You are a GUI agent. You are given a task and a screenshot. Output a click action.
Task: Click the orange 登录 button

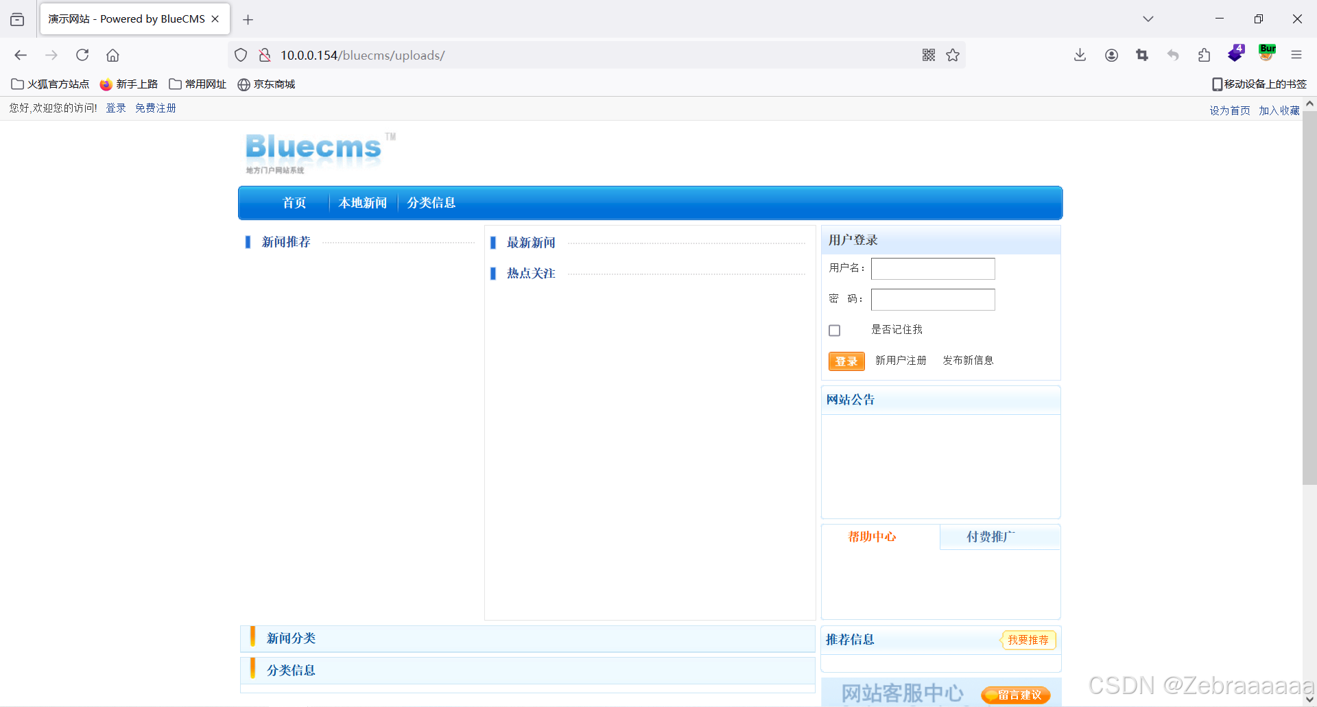click(x=846, y=361)
